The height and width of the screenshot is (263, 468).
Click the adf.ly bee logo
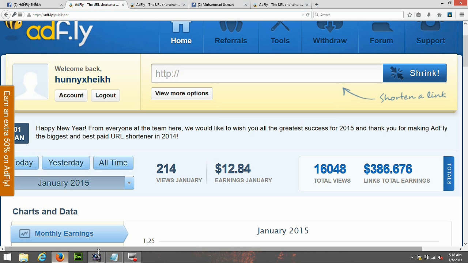tap(49, 33)
